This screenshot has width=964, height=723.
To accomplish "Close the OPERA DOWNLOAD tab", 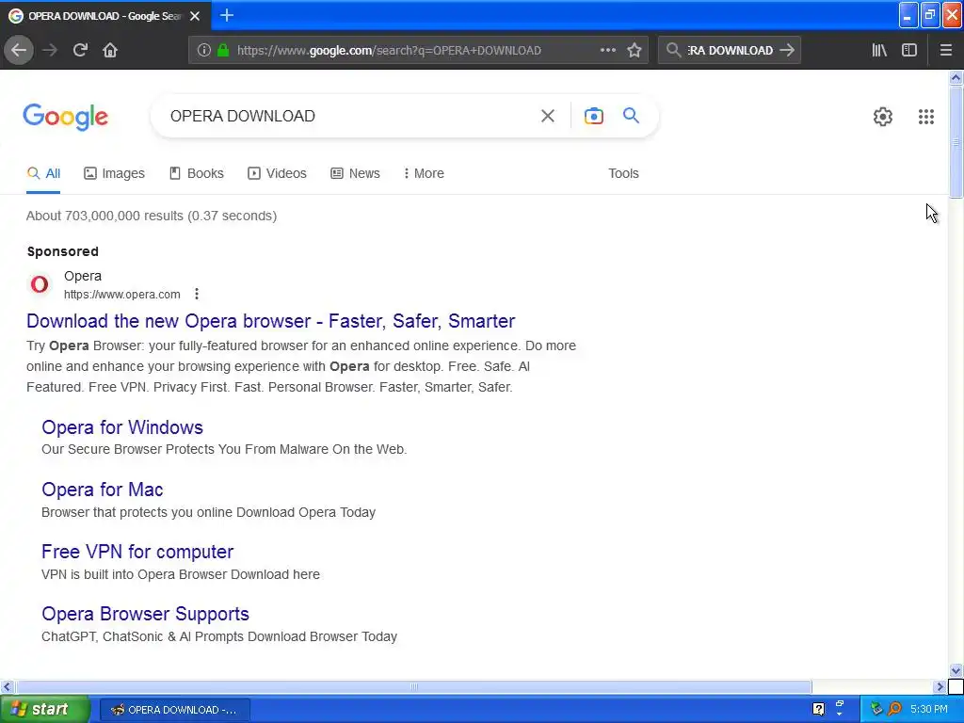I will click(195, 16).
